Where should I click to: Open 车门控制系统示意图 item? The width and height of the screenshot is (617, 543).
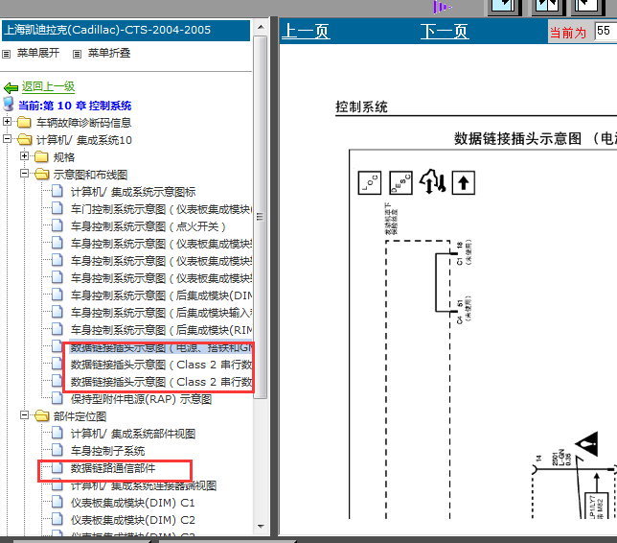pos(161,209)
